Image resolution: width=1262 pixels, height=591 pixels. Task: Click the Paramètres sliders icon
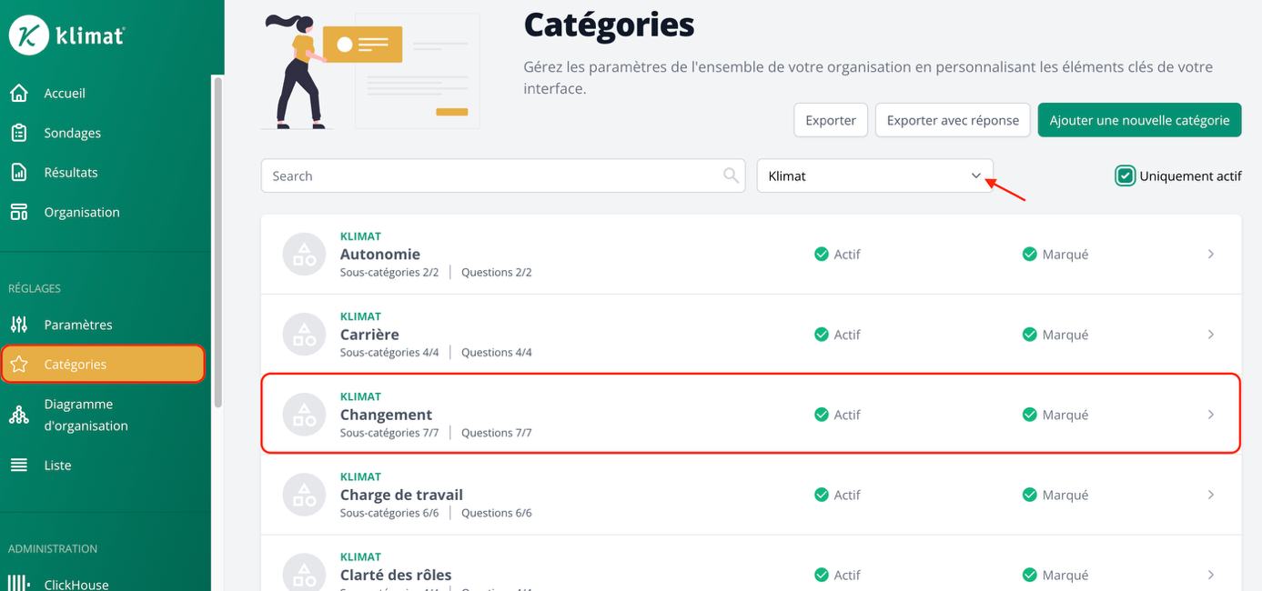click(x=18, y=325)
